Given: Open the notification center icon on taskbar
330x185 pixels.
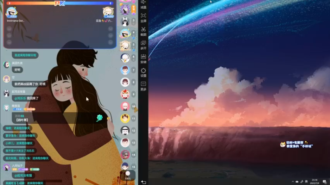Looking at the screenshot, I should (x=325, y=182).
